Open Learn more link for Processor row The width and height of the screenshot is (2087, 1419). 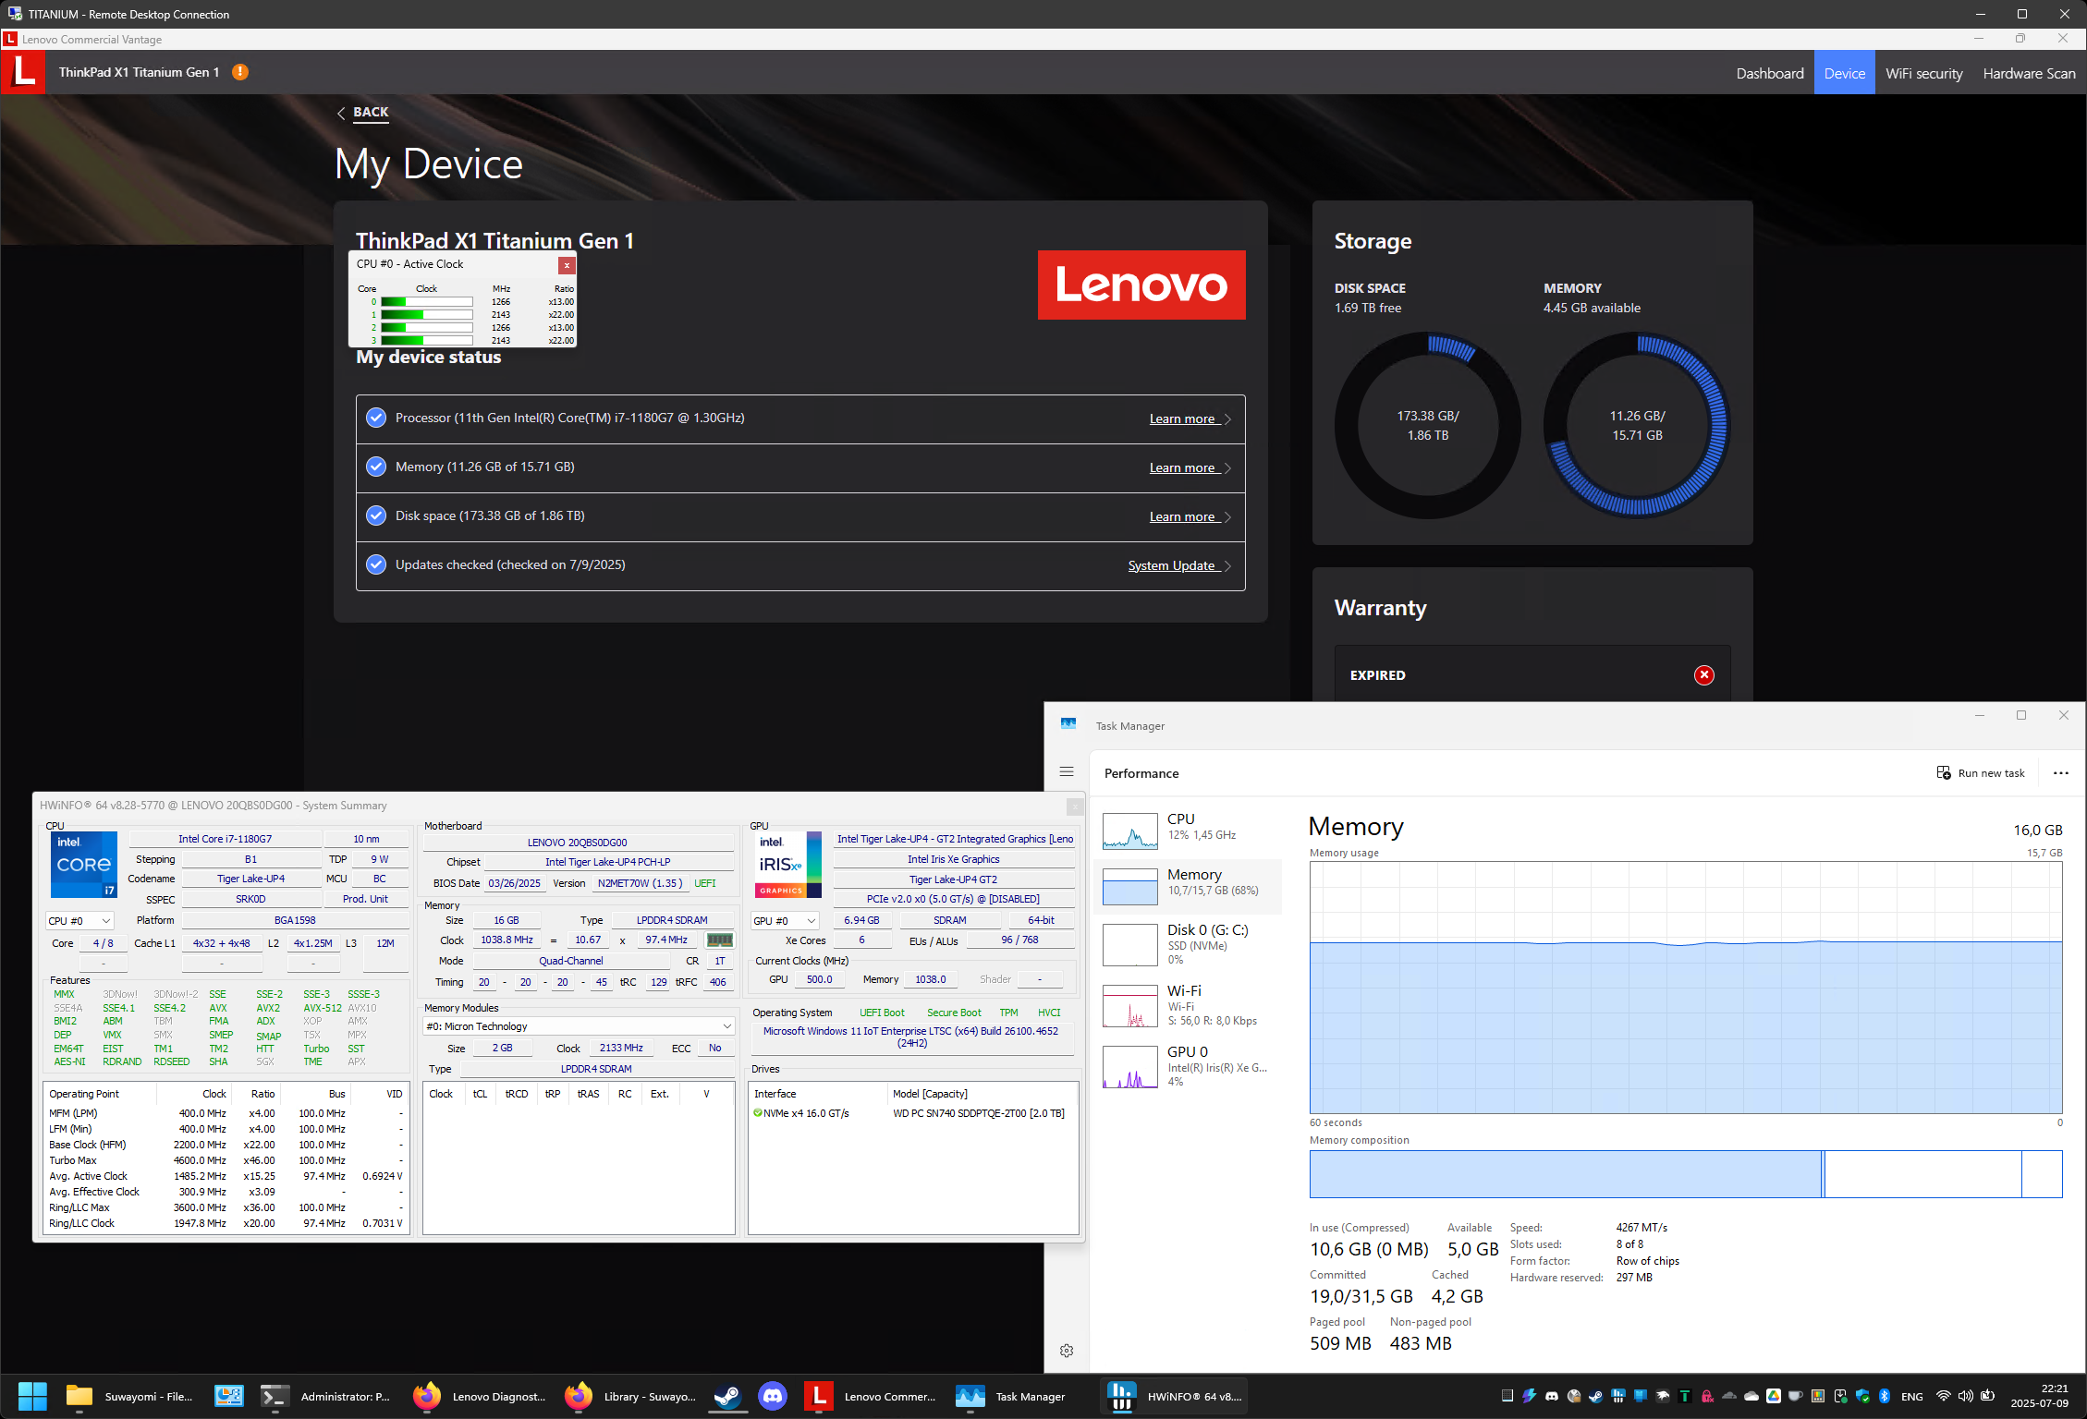pyautogui.click(x=1189, y=419)
